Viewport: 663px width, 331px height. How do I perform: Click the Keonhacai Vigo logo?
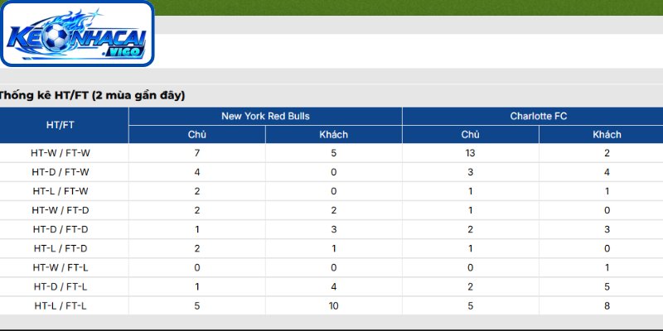click(77, 33)
